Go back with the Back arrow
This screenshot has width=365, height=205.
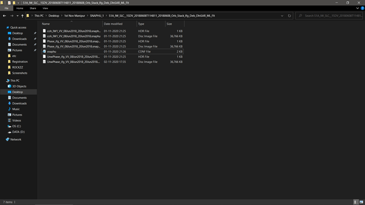[4, 16]
